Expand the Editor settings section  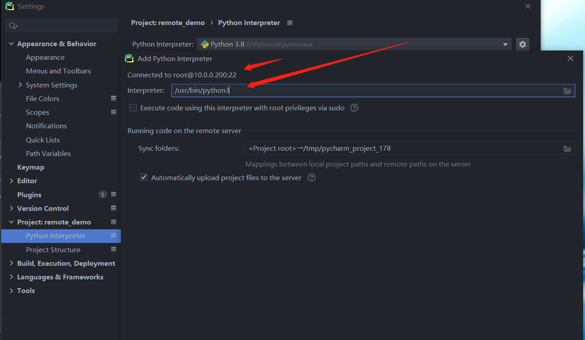pyautogui.click(x=11, y=181)
